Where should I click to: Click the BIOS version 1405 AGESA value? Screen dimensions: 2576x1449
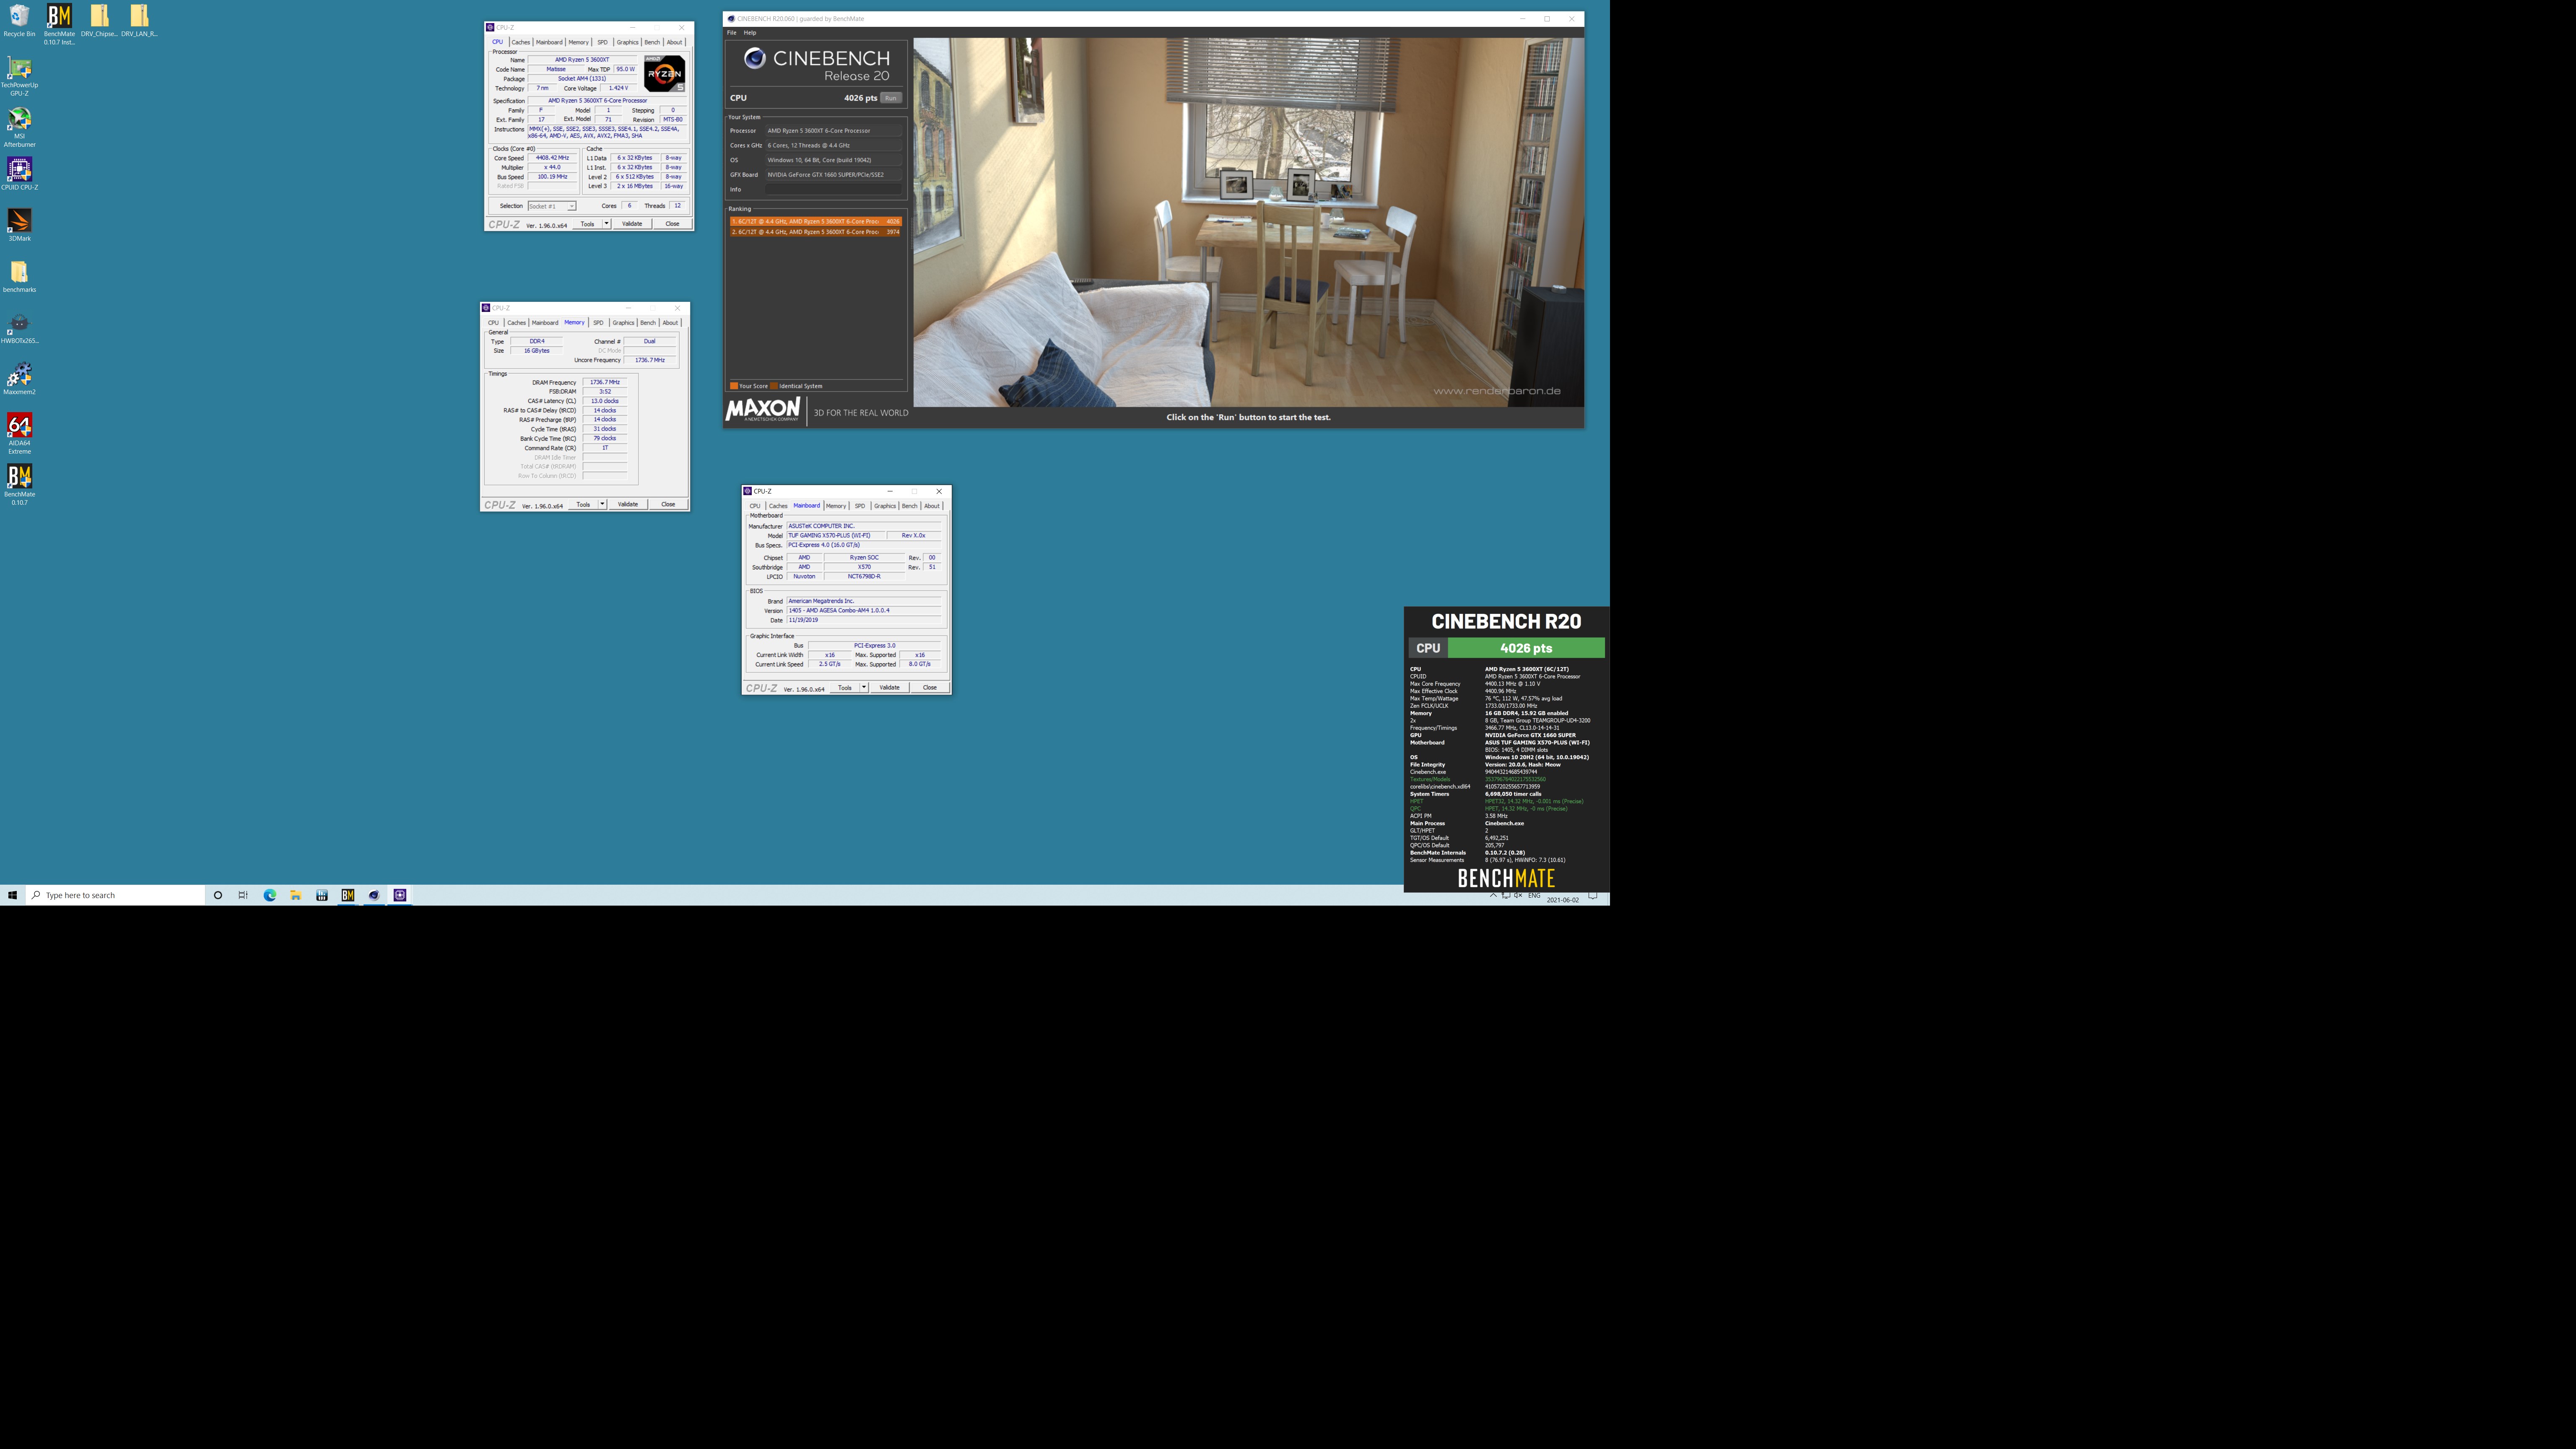tap(864, 610)
